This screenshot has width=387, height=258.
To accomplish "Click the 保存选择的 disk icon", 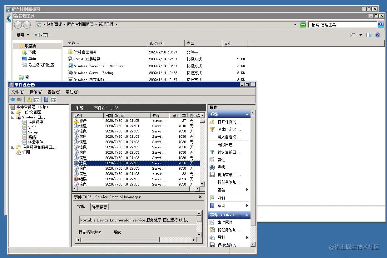I will click(x=212, y=245).
